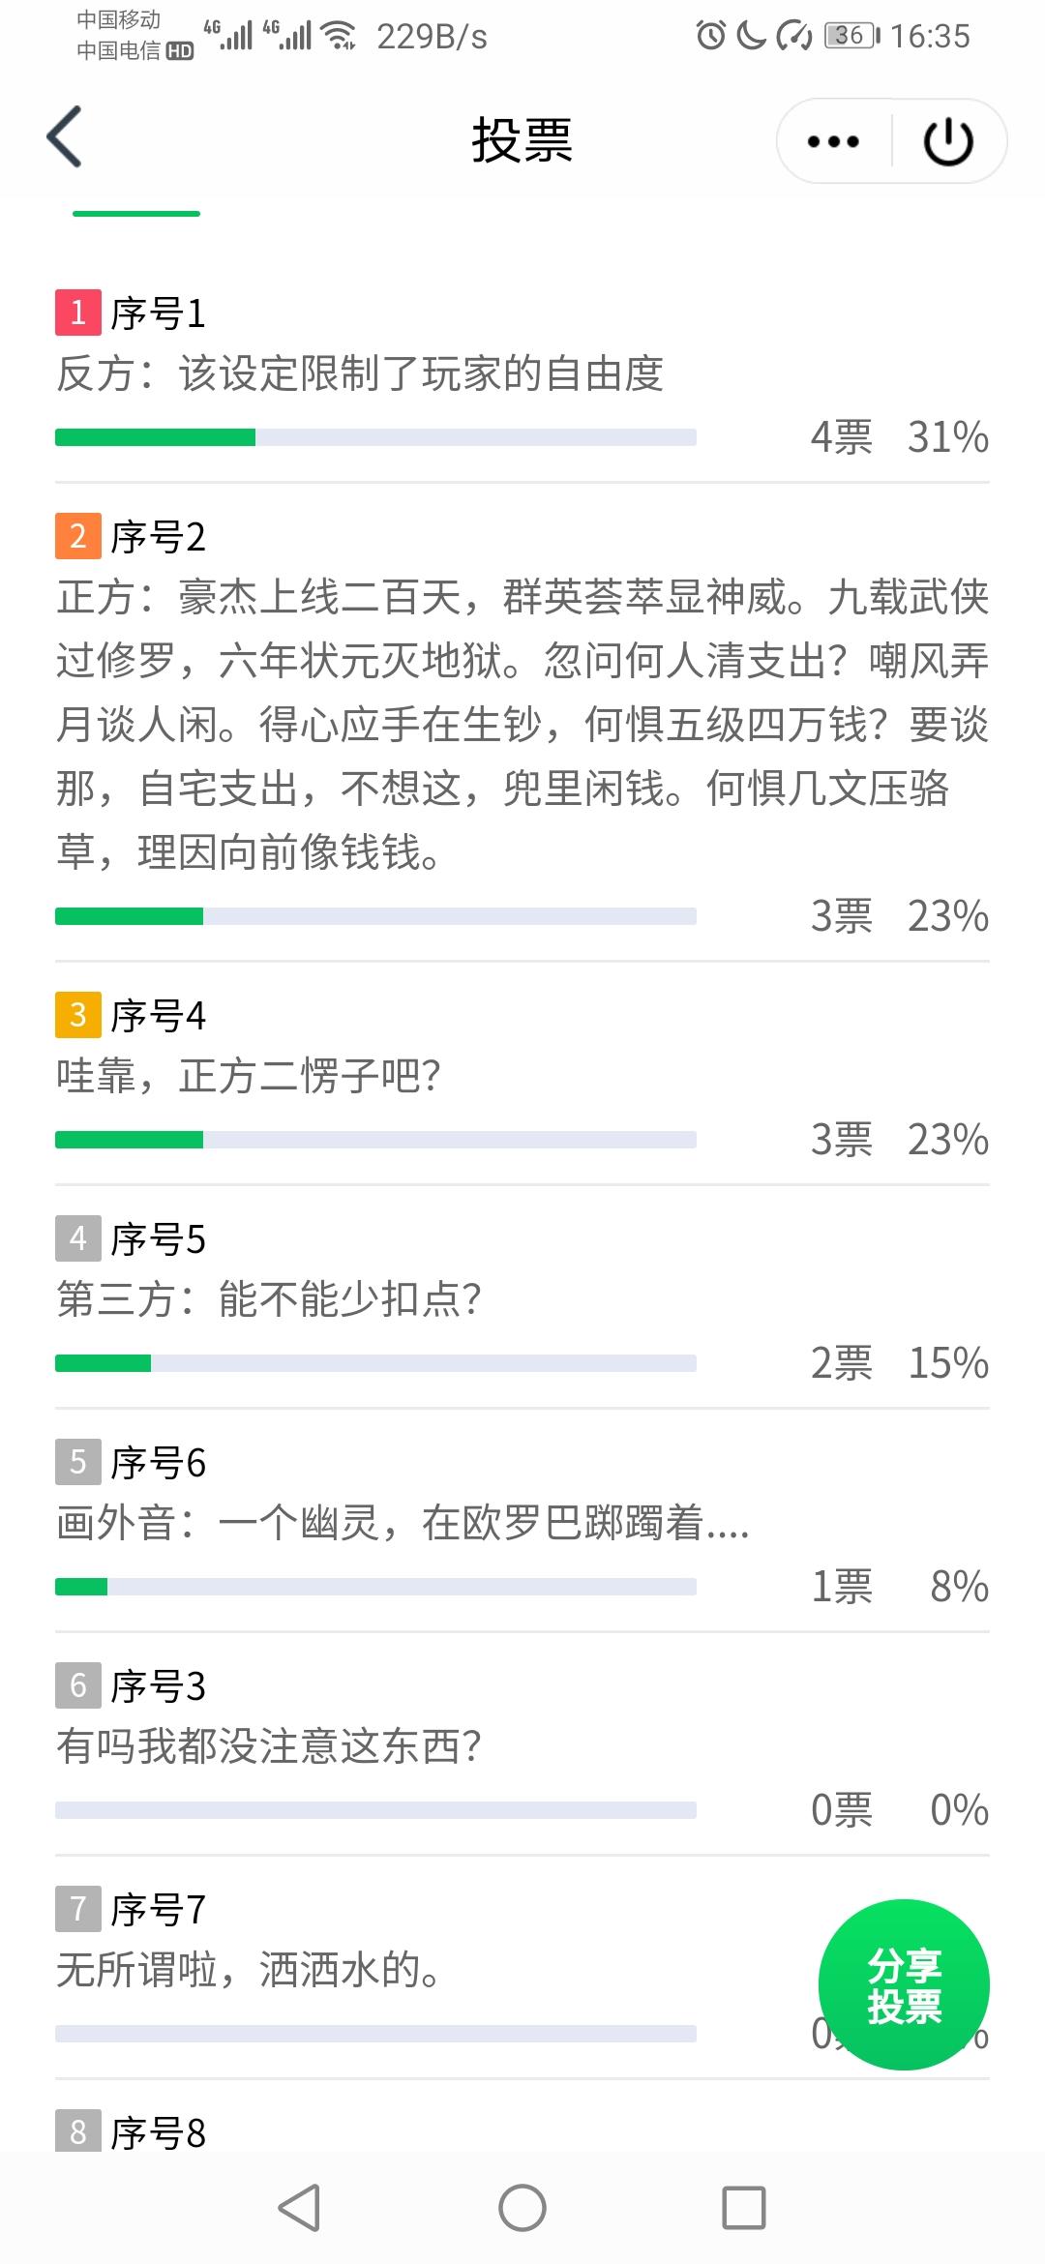The width and height of the screenshot is (1045, 2264).
Task: Tap the red rank 1 badge
Action: [x=78, y=313]
